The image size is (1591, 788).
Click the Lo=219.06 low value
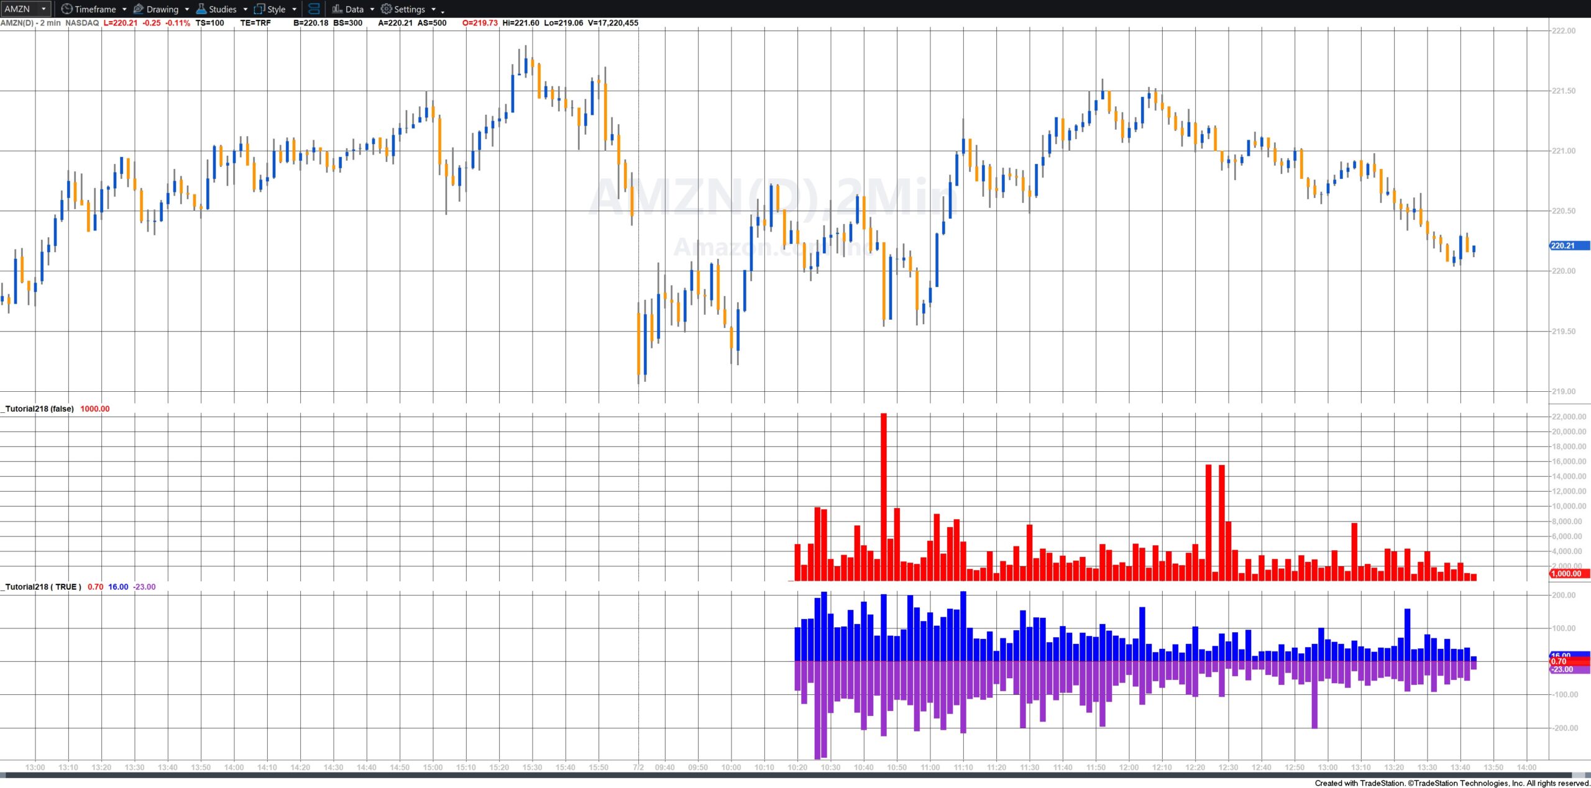coord(564,23)
